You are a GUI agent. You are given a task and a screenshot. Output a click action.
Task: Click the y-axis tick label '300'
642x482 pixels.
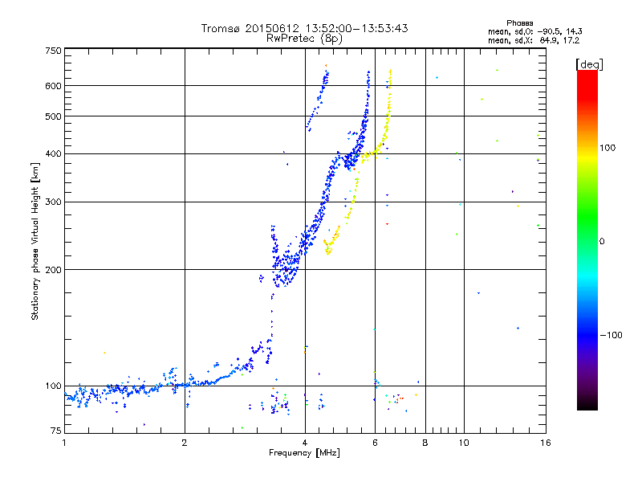tap(53, 202)
